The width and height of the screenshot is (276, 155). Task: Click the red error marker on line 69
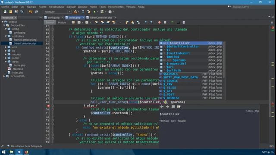point(48,105)
